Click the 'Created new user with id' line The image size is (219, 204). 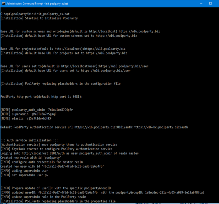coord(52,166)
